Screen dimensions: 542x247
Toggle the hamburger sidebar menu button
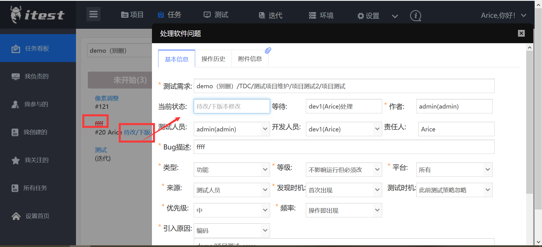tap(93, 14)
